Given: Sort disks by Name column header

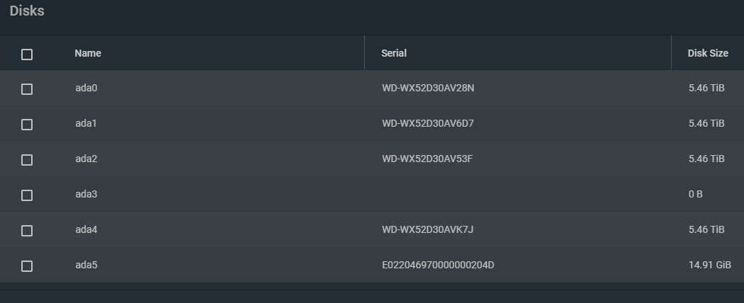Looking at the screenshot, I should point(88,53).
